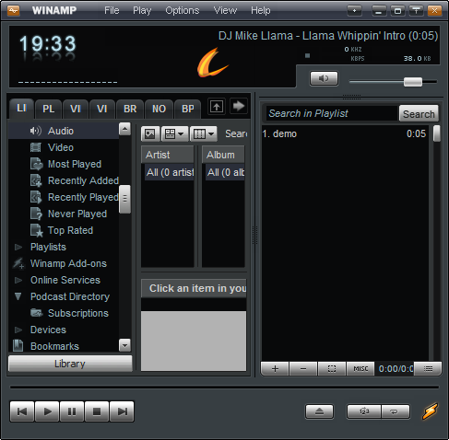Click the Artist column header
Image resolution: width=449 pixels, height=440 pixels.
tap(168, 155)
